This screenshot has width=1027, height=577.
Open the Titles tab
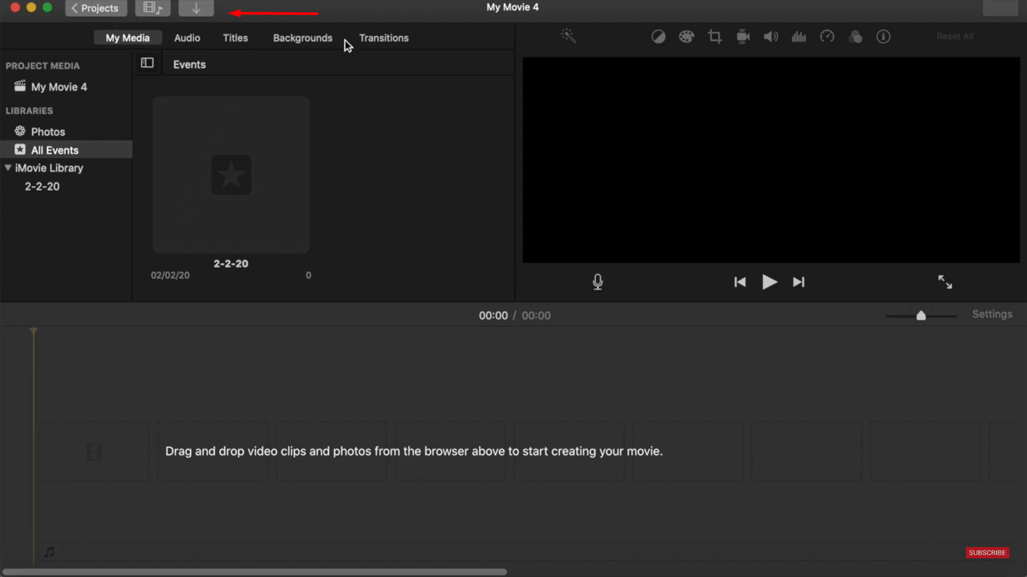(x=235, y=38)
